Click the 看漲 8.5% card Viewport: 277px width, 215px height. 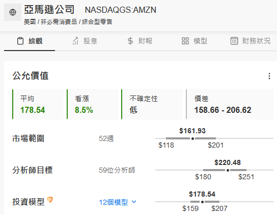[x=92, y=104]
